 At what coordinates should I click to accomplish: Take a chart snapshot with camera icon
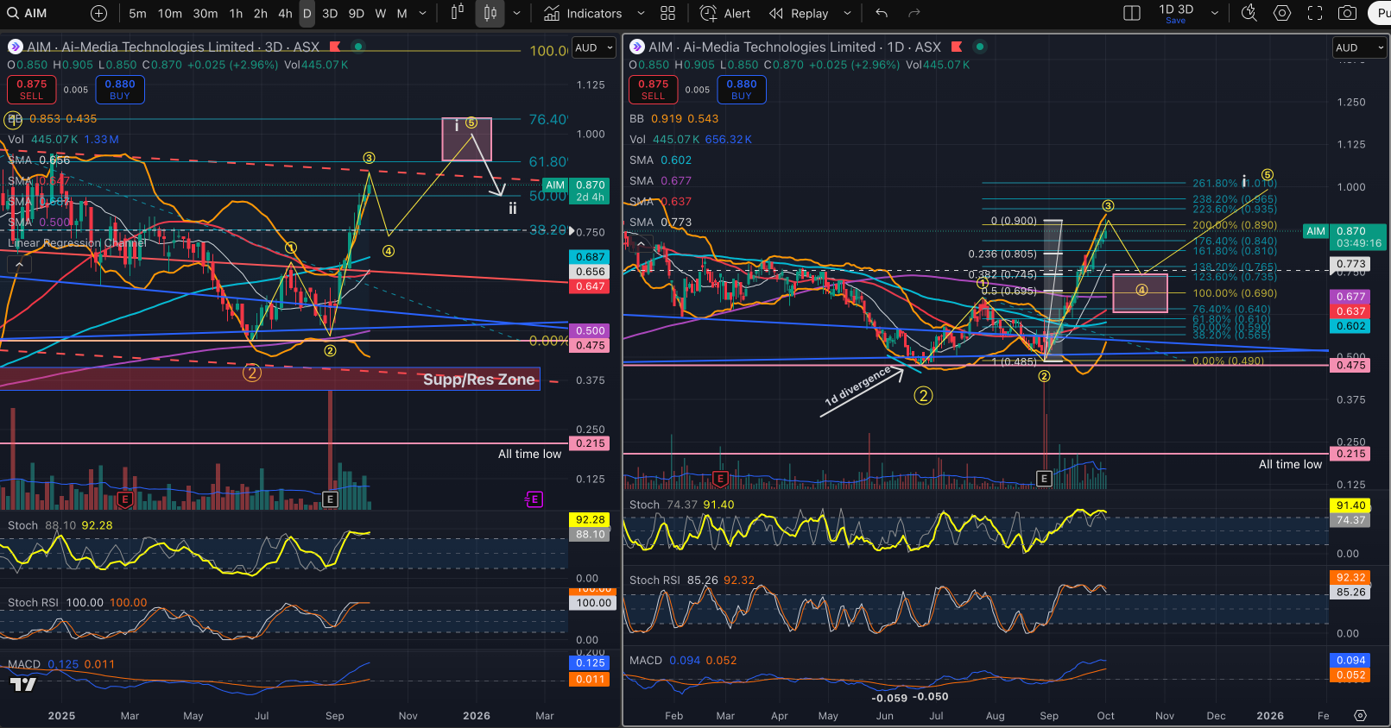tap(1347, 14)
